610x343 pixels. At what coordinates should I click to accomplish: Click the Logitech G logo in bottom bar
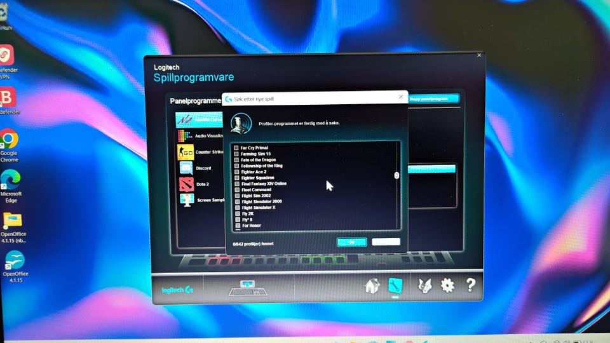point(177,290)
